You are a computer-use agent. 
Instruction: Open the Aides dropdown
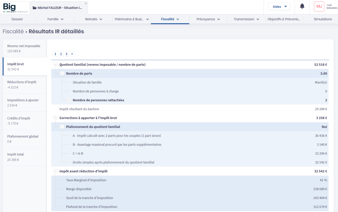(x=279, y=7)
